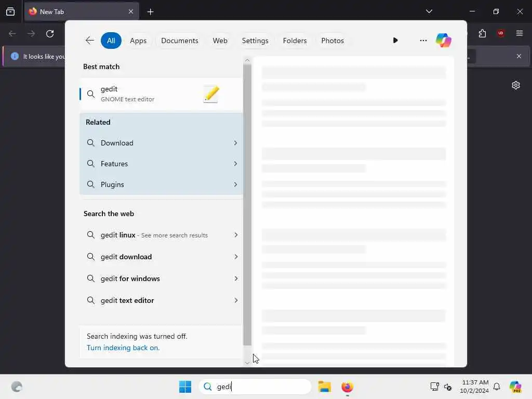Viewport: 532px width, 399px height.
Task: Search the web for gedit for windows
Action: 161,278
